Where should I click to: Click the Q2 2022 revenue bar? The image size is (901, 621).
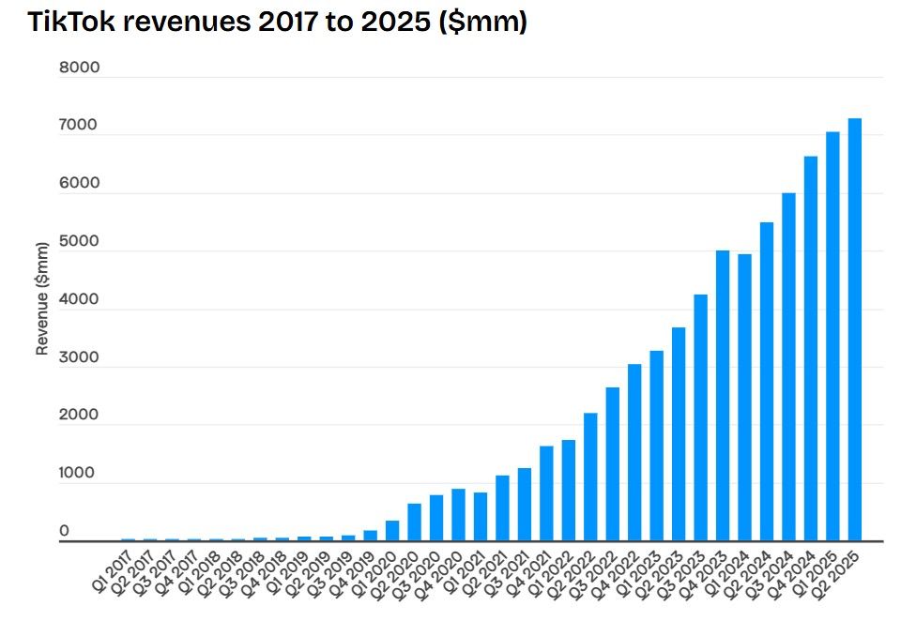(x=590, y=477)
